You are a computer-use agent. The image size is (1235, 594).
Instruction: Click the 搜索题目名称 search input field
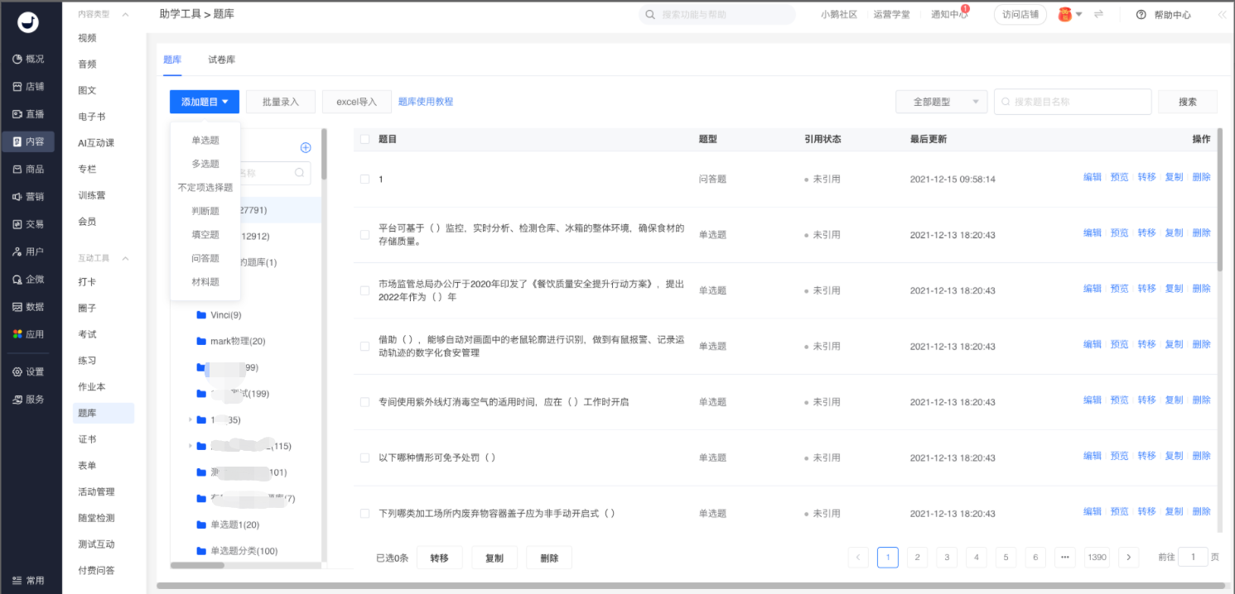(x=1073, y=102)
